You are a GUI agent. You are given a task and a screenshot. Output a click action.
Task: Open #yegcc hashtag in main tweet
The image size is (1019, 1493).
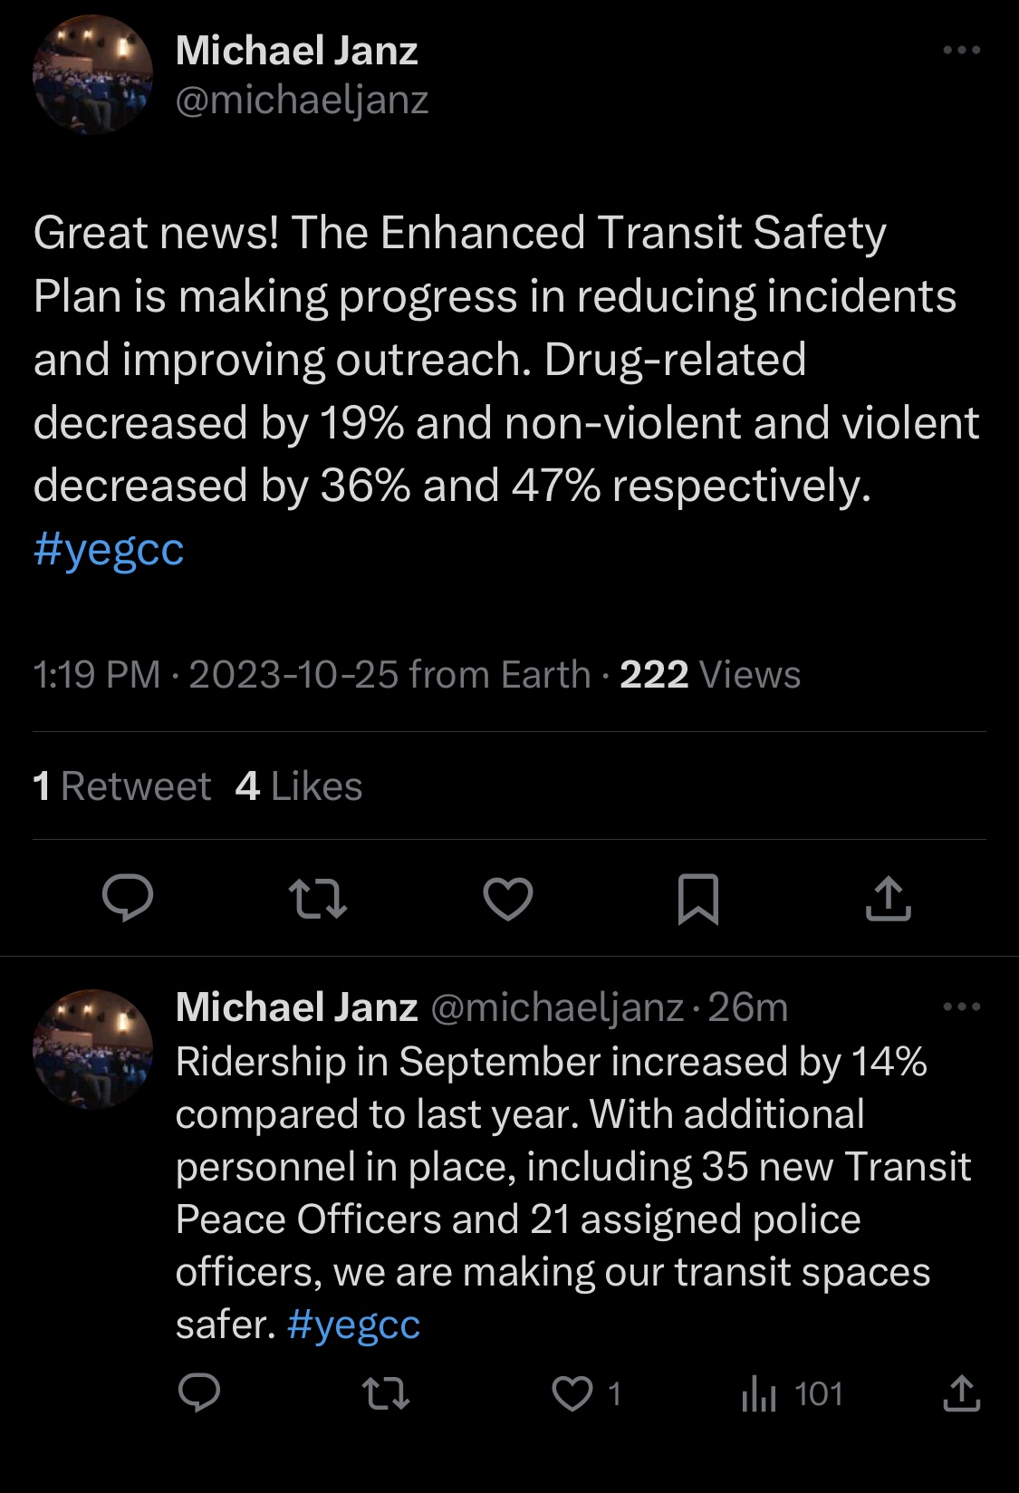109,549
